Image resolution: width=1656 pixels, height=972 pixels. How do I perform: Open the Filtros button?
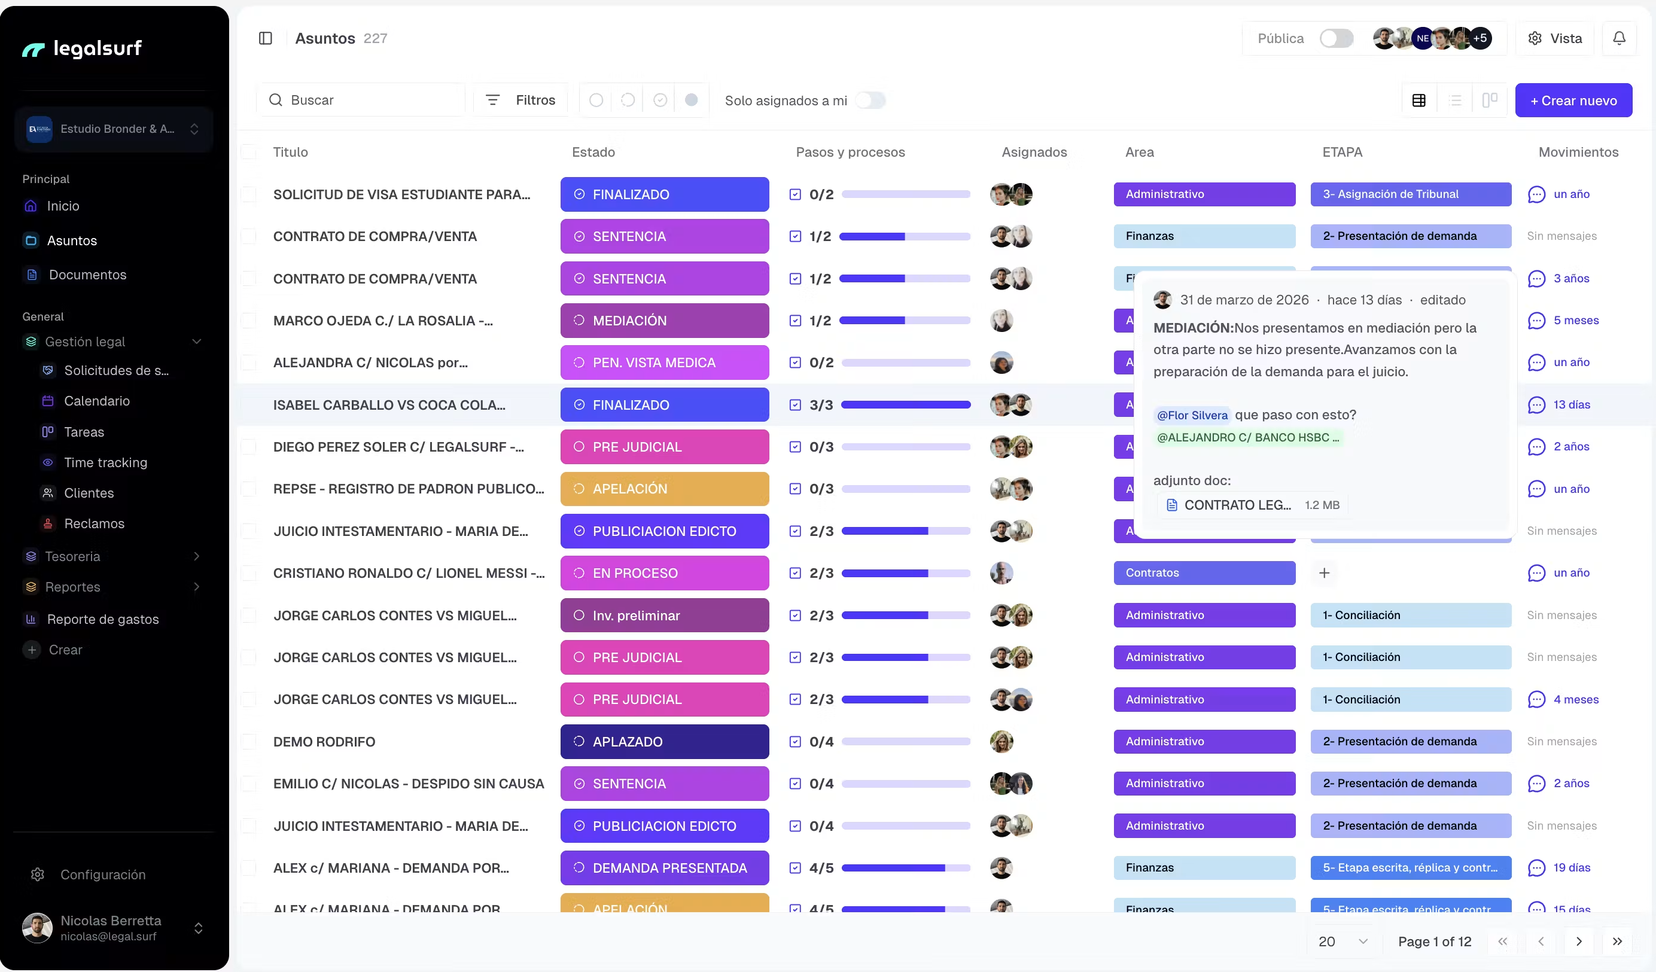[x=520, y=100]
